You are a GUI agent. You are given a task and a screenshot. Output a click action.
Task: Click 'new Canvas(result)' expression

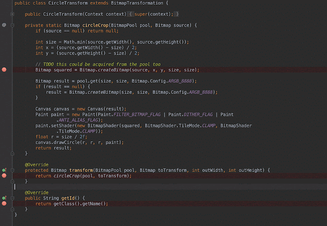(x=100, y=109)
